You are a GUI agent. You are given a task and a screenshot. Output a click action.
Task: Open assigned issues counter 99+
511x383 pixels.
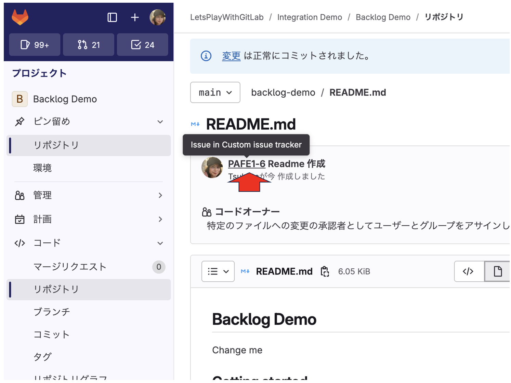[x=35, y=45]
